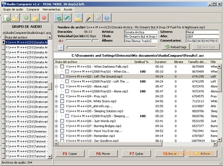Viewport: 223px width, 166px height.
Task: Click the add folder icon with green plus
Action: point(35,18)
